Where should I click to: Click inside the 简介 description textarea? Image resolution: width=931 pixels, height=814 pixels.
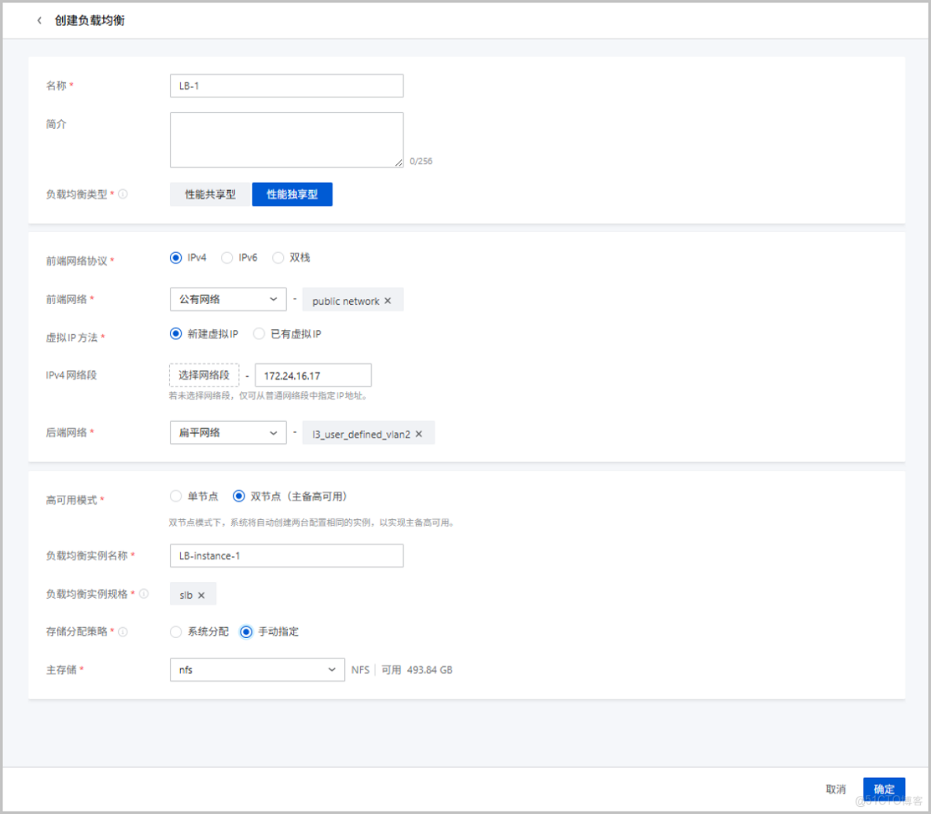click(x=285, y=138)
